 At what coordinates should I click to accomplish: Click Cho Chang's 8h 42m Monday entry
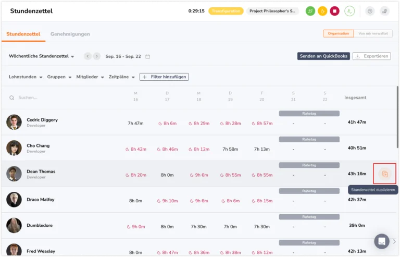coord(136,149)
